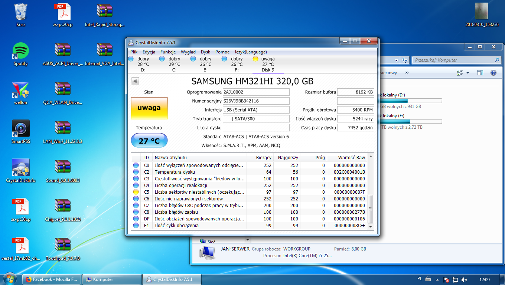
Task: Click the yellow uwaga health status button
Action: pos(149,108)
